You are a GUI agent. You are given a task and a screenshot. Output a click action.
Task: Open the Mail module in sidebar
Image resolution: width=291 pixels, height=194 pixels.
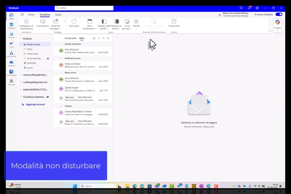click(x=11, y=16)
